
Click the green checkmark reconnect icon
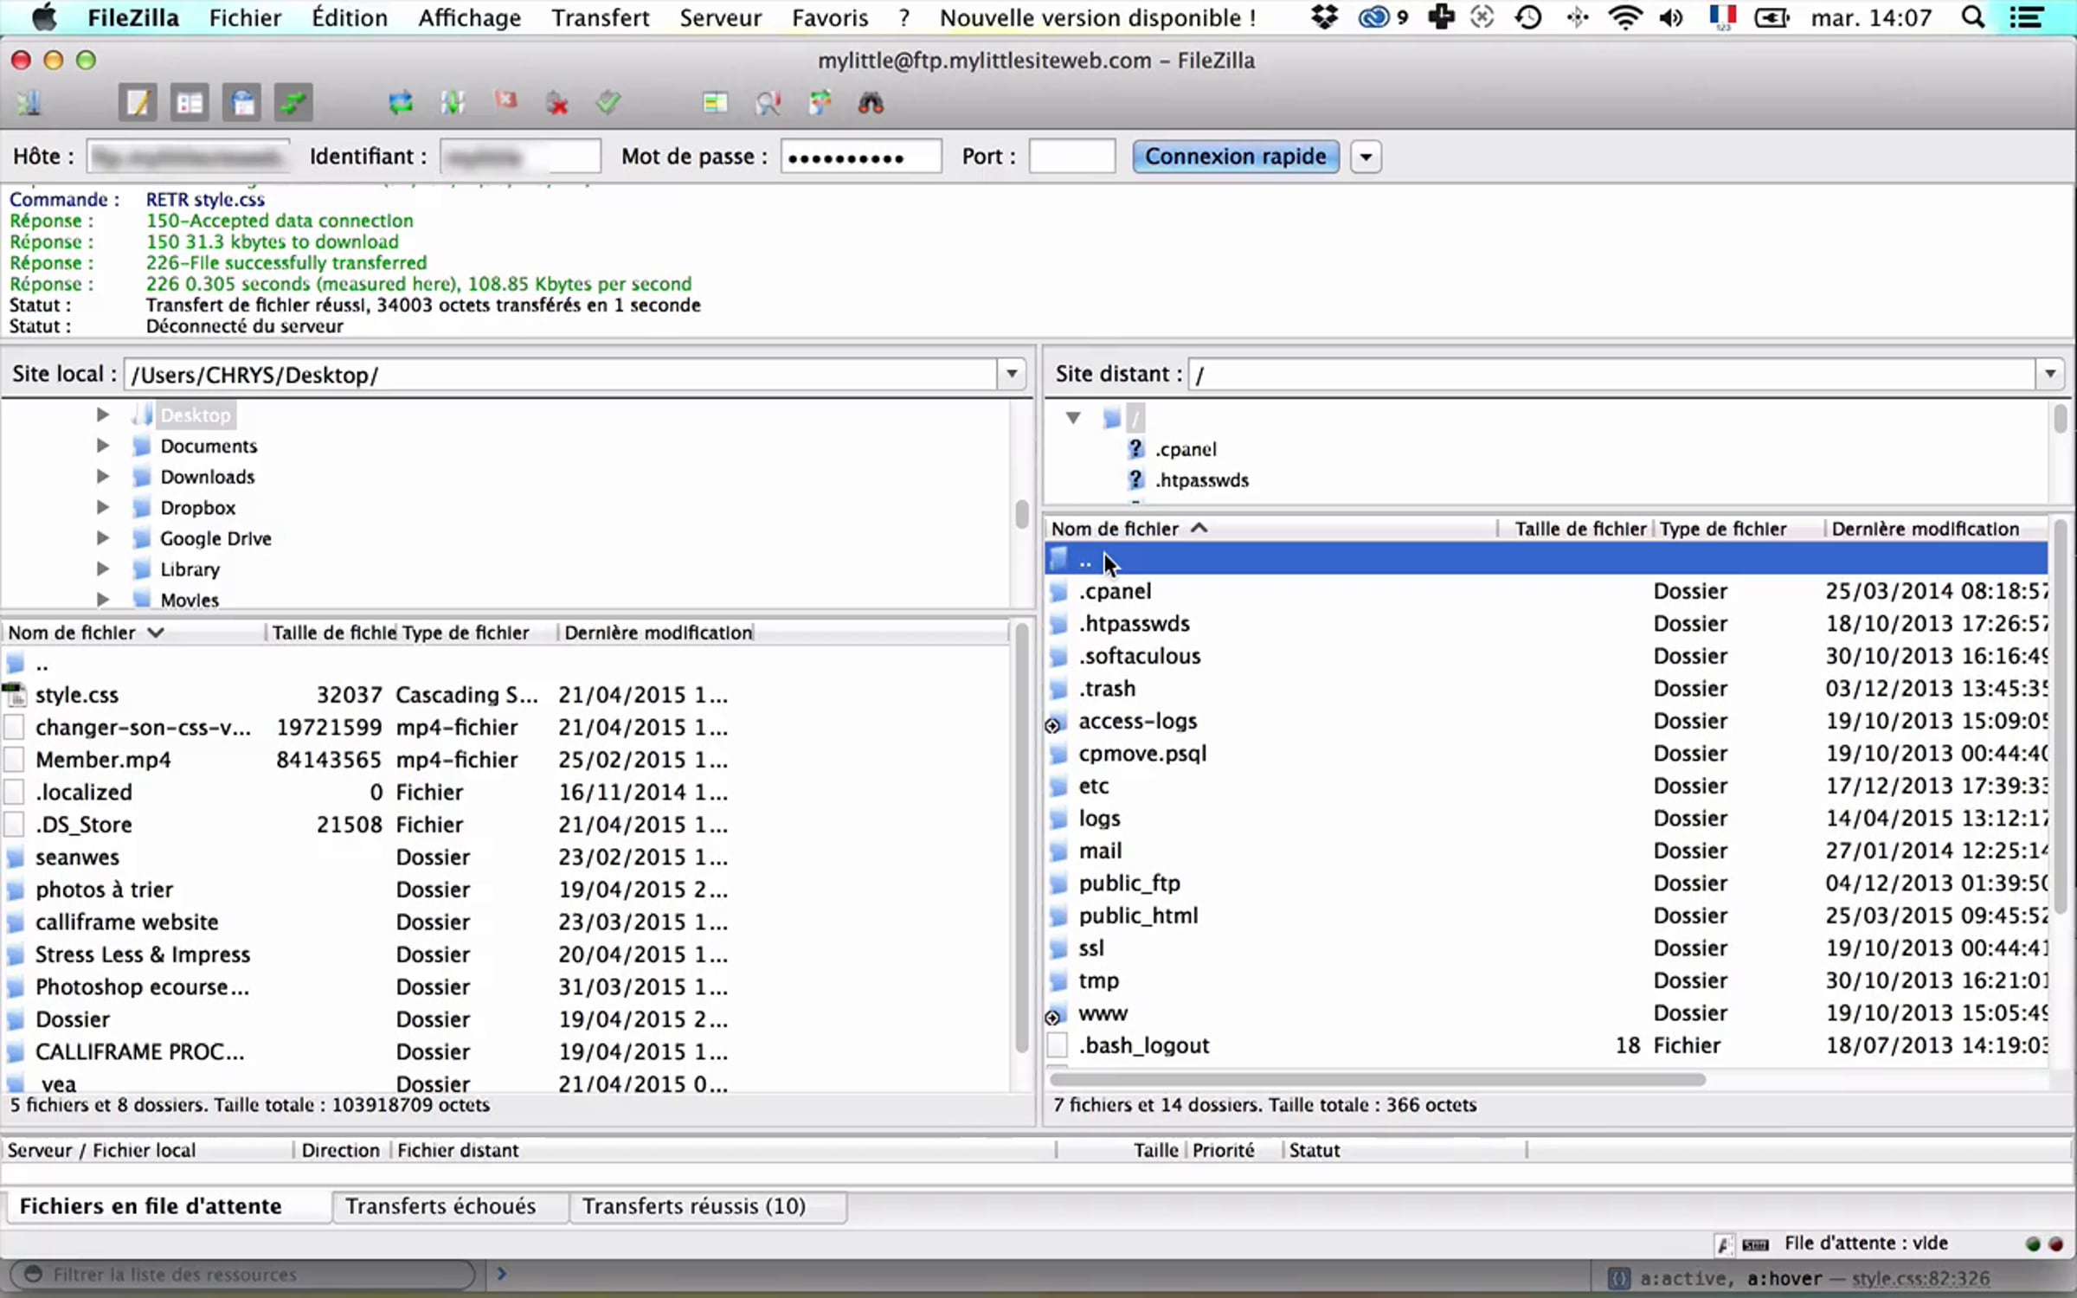click(x=608, y=103)
